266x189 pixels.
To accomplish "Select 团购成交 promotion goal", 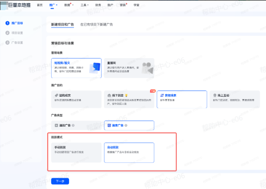I will (76, 99).
